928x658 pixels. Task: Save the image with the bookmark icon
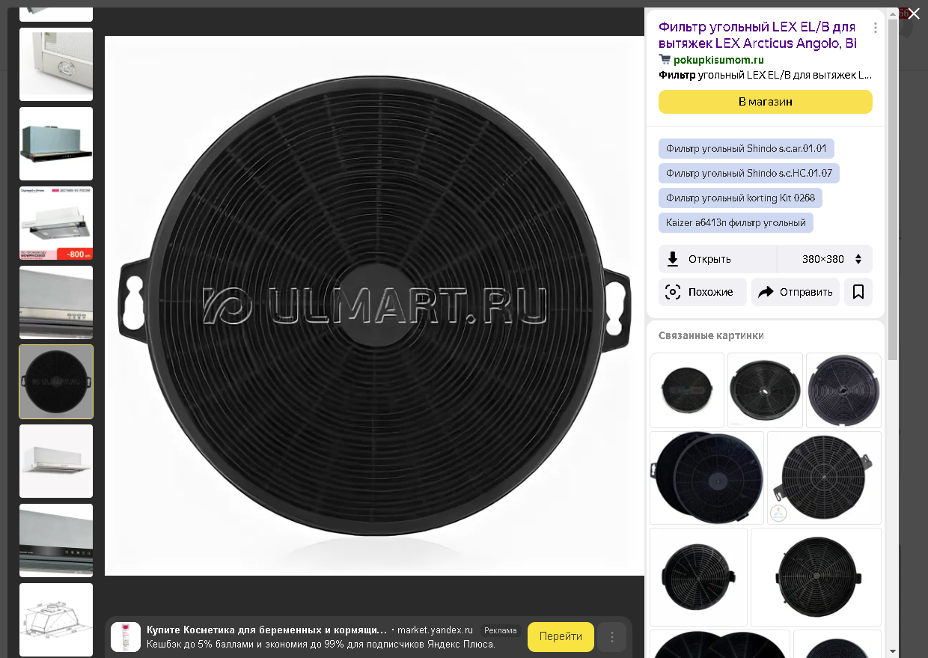tap(858, 292)
